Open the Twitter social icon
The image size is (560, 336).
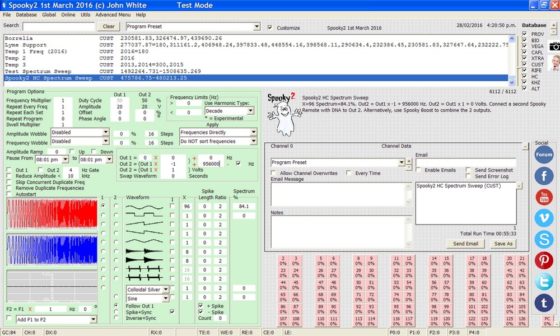(x=544, y=281)
